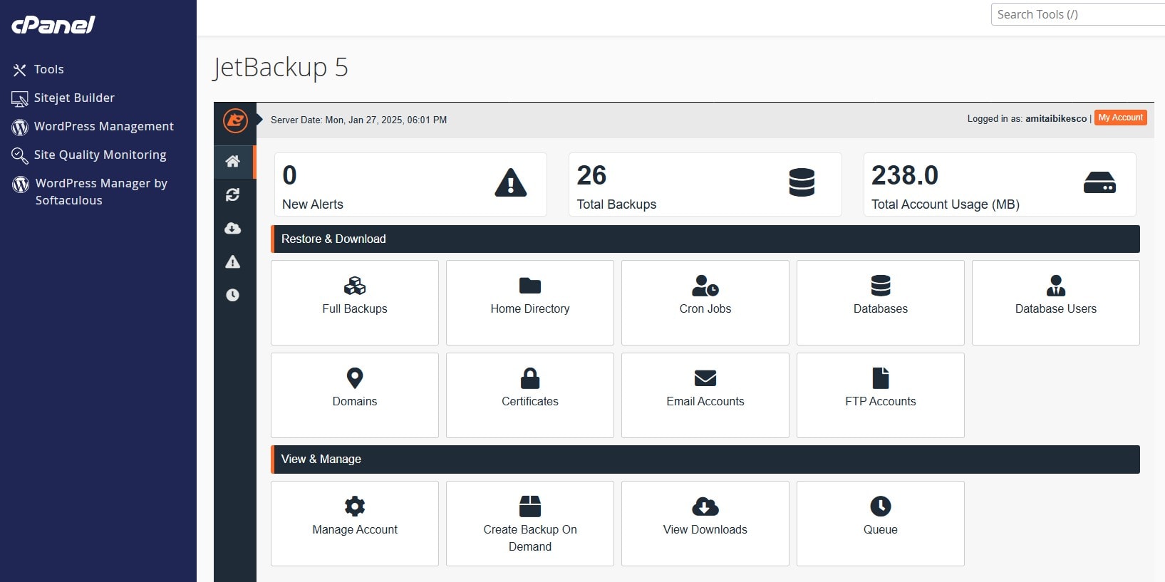Image resolution: width=1165 pixels, height=582 pixels.
Task: Select the JetBackup home sidebar icon
Action: pos(233,162)
